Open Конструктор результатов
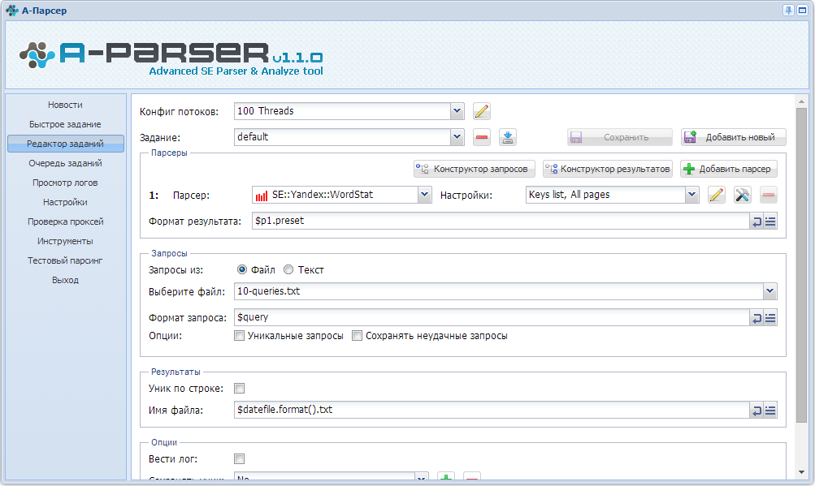The width and height of the screenshot is (815, 486). 608,169
